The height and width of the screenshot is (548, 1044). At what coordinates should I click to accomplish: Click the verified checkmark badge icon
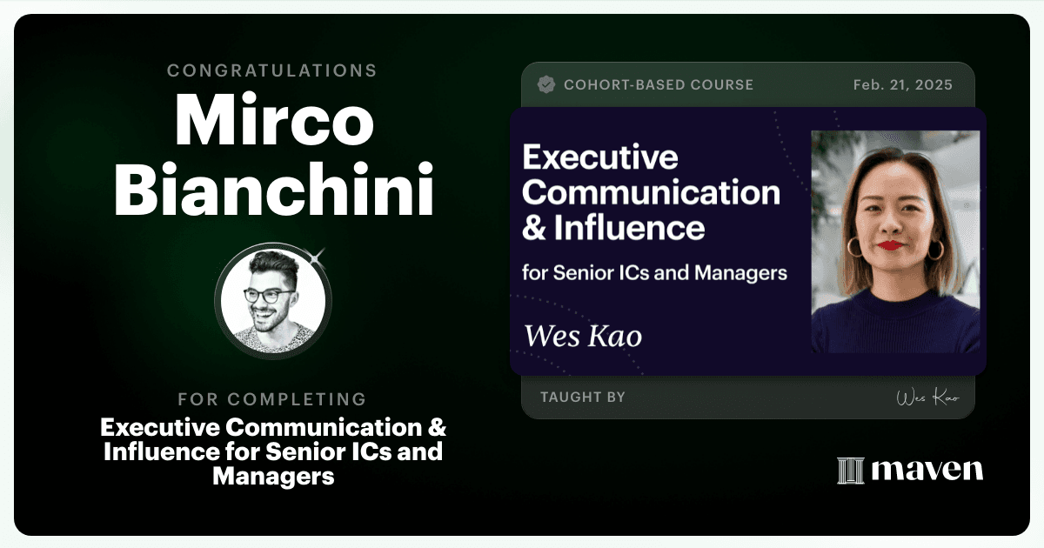click(x=546, y=84)
